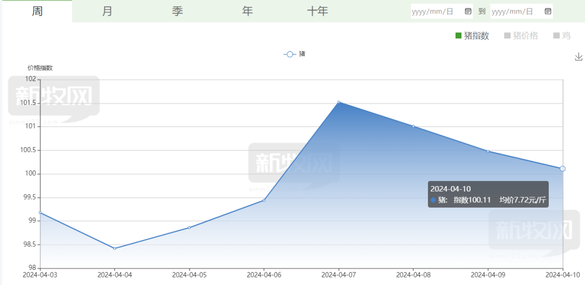585x285 pixels.
Task: Open the start date calendar picker icon
Action: 468,11
